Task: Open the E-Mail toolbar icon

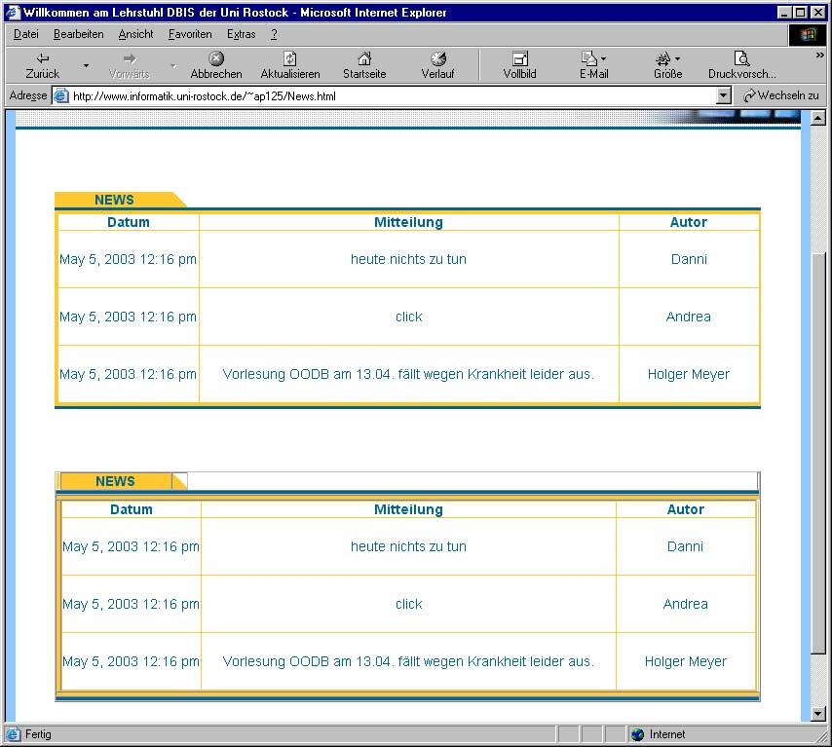Action: (x=590, y=59)
